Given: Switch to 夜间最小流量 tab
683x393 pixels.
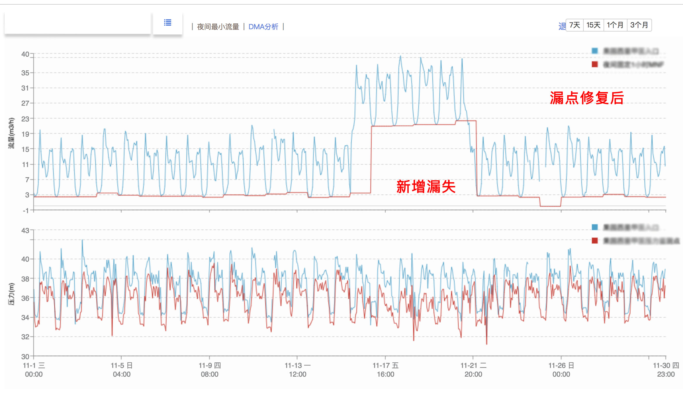Looking at the screenshot, I should point(218,27).
